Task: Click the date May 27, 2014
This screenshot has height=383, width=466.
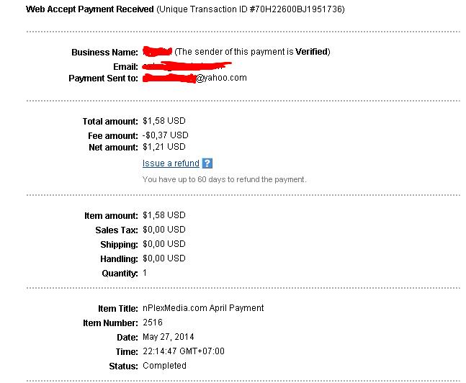Action: coord(169,337)
